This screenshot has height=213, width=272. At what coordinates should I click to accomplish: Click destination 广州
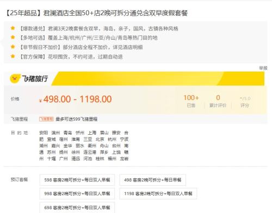coord(64,159)
